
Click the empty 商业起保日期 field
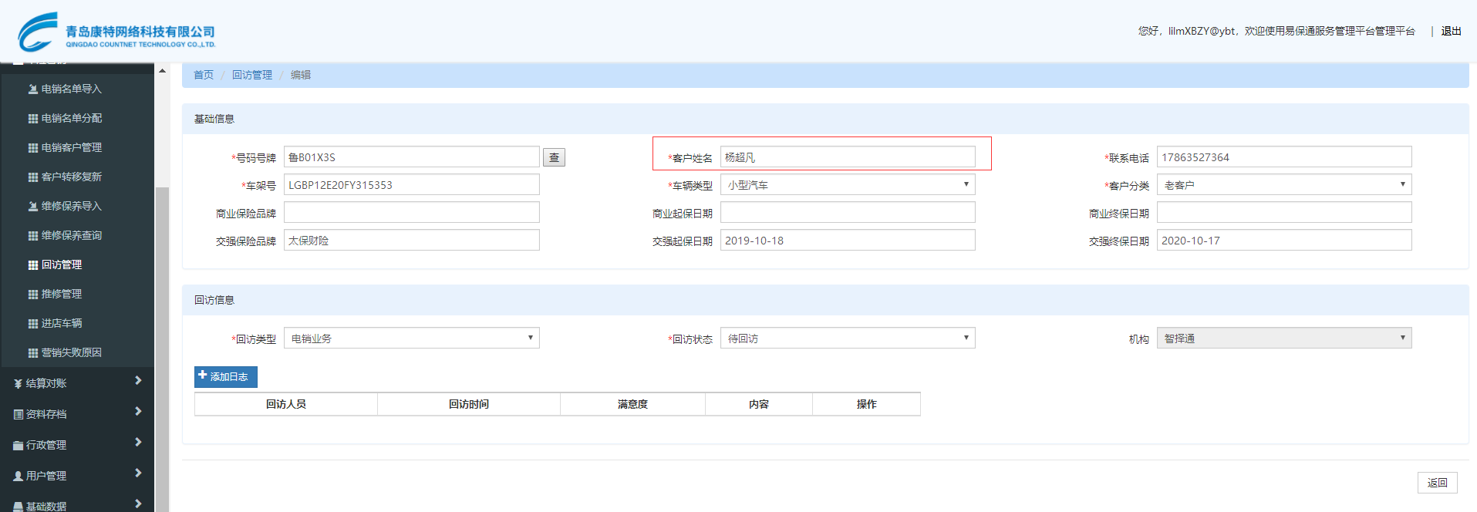(x=848, y=212)
